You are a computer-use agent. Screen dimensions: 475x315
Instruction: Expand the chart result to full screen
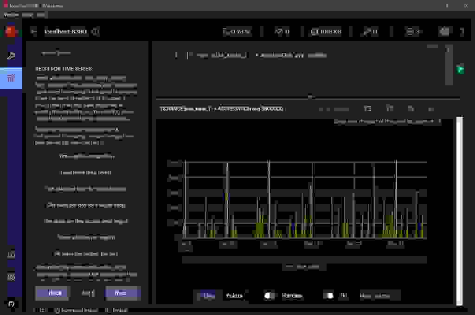(x=410, y=109)
